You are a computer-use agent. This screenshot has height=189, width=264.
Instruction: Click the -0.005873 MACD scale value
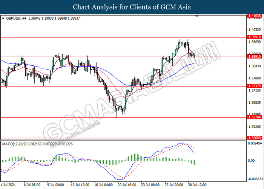click(255, 179)
